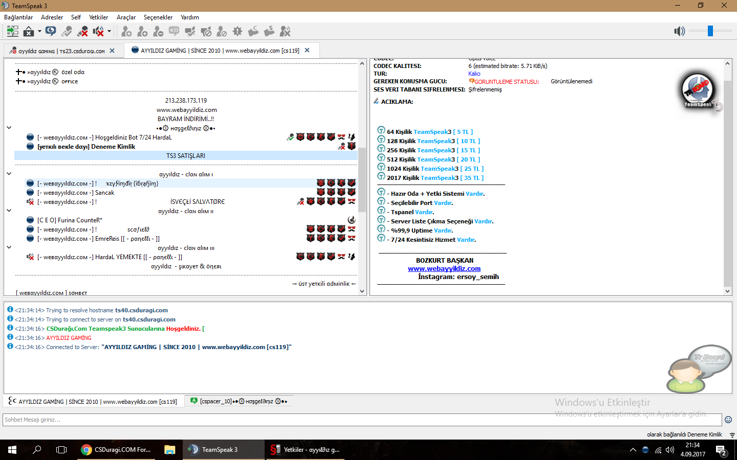Select user Furina CounteR
Image resolution: width=737 pixels, height=460 pixels.
tap(70, 220)
